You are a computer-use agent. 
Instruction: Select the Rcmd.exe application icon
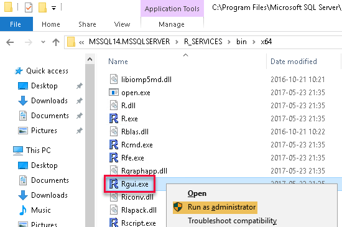click(x=113, y=144)
